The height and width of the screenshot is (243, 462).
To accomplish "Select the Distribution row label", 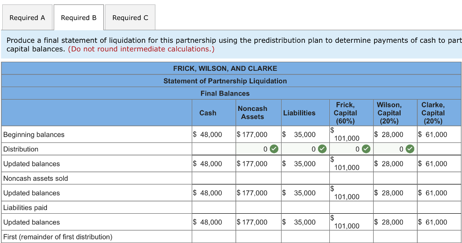I will point(21,149).
